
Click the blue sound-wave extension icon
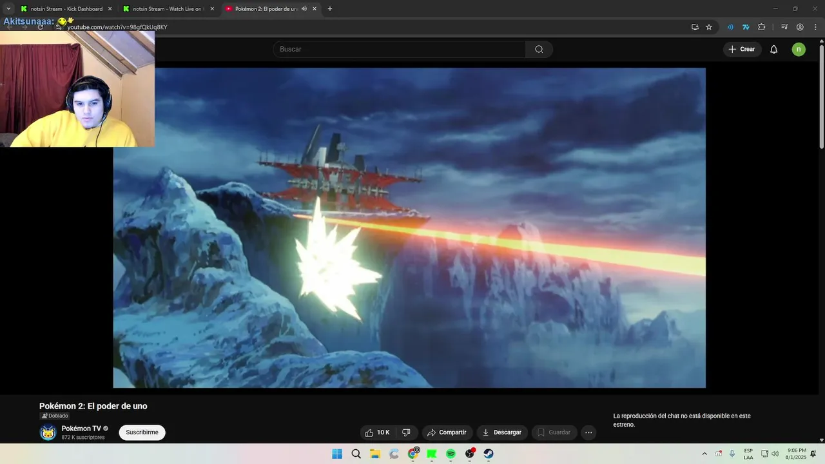730,27
